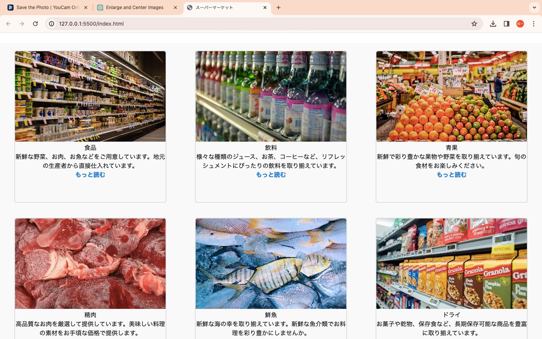This screenshot has width=542, height=339.
Task: Click the 食品 card title
Action: 90,148
